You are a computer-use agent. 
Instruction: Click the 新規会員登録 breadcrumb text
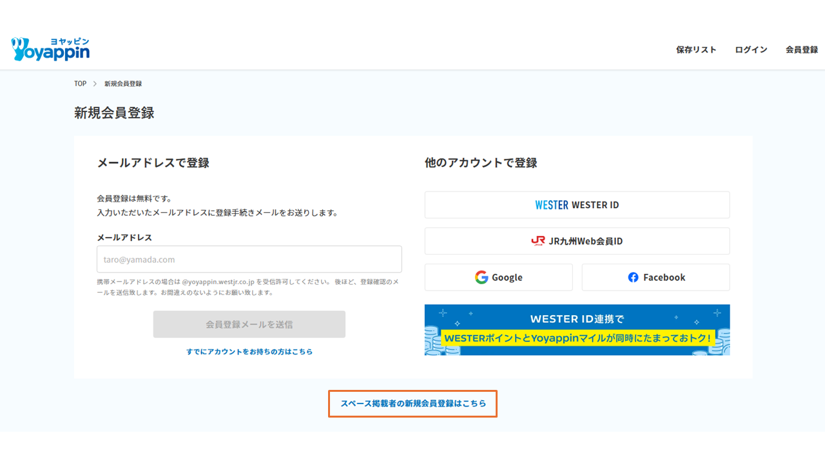(123, 84)
